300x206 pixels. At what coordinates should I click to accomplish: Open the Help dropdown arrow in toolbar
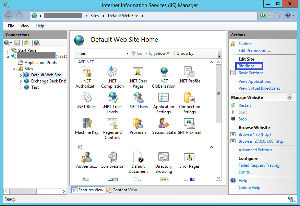tap(294, 15)
